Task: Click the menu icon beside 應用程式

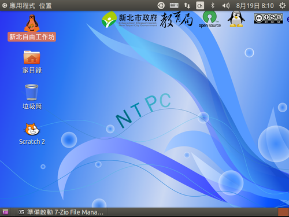Action: [5, 6]
